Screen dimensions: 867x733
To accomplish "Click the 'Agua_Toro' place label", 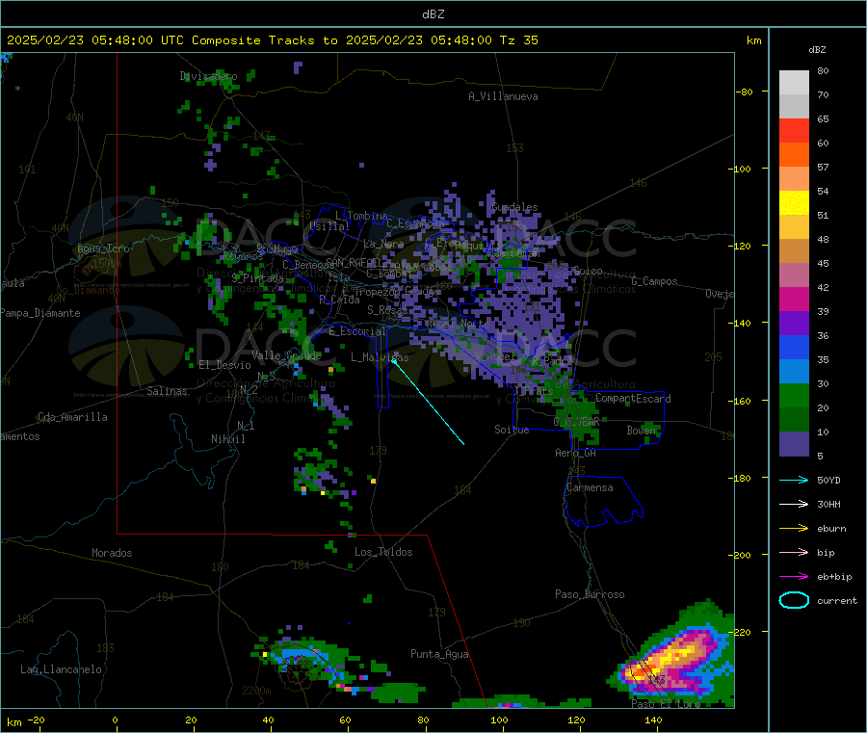I will (103, 249).
